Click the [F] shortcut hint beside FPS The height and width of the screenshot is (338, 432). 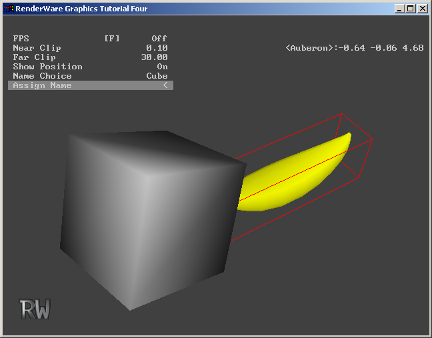tap(111, 39)
